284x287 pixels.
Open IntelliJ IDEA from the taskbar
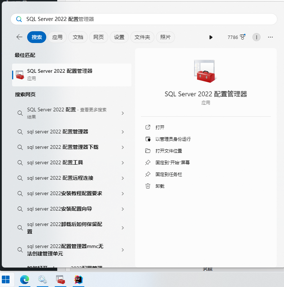tap(79, 280)
